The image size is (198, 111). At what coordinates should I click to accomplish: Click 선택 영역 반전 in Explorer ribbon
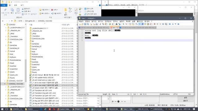[x=91, y=14]
